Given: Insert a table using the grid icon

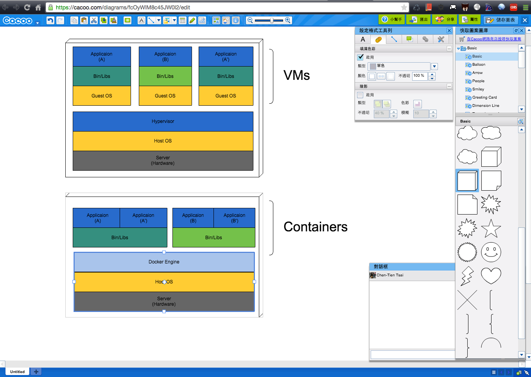Looking at the screenshot, I should [182, 20].
